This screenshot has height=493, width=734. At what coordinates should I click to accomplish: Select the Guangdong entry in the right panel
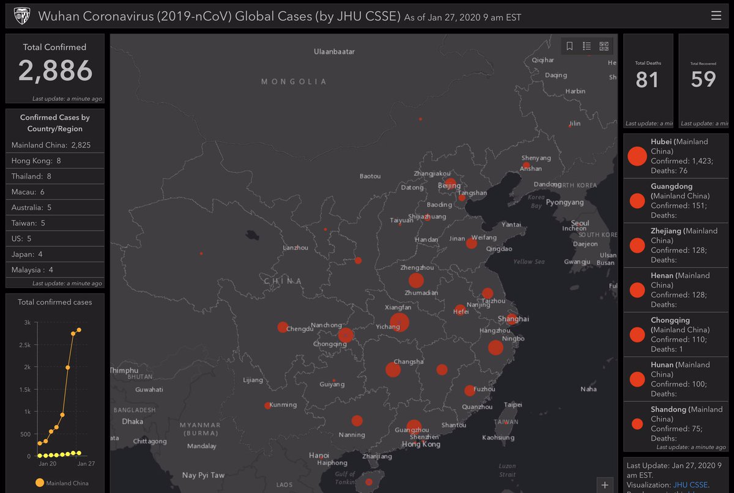coord(675,201)
